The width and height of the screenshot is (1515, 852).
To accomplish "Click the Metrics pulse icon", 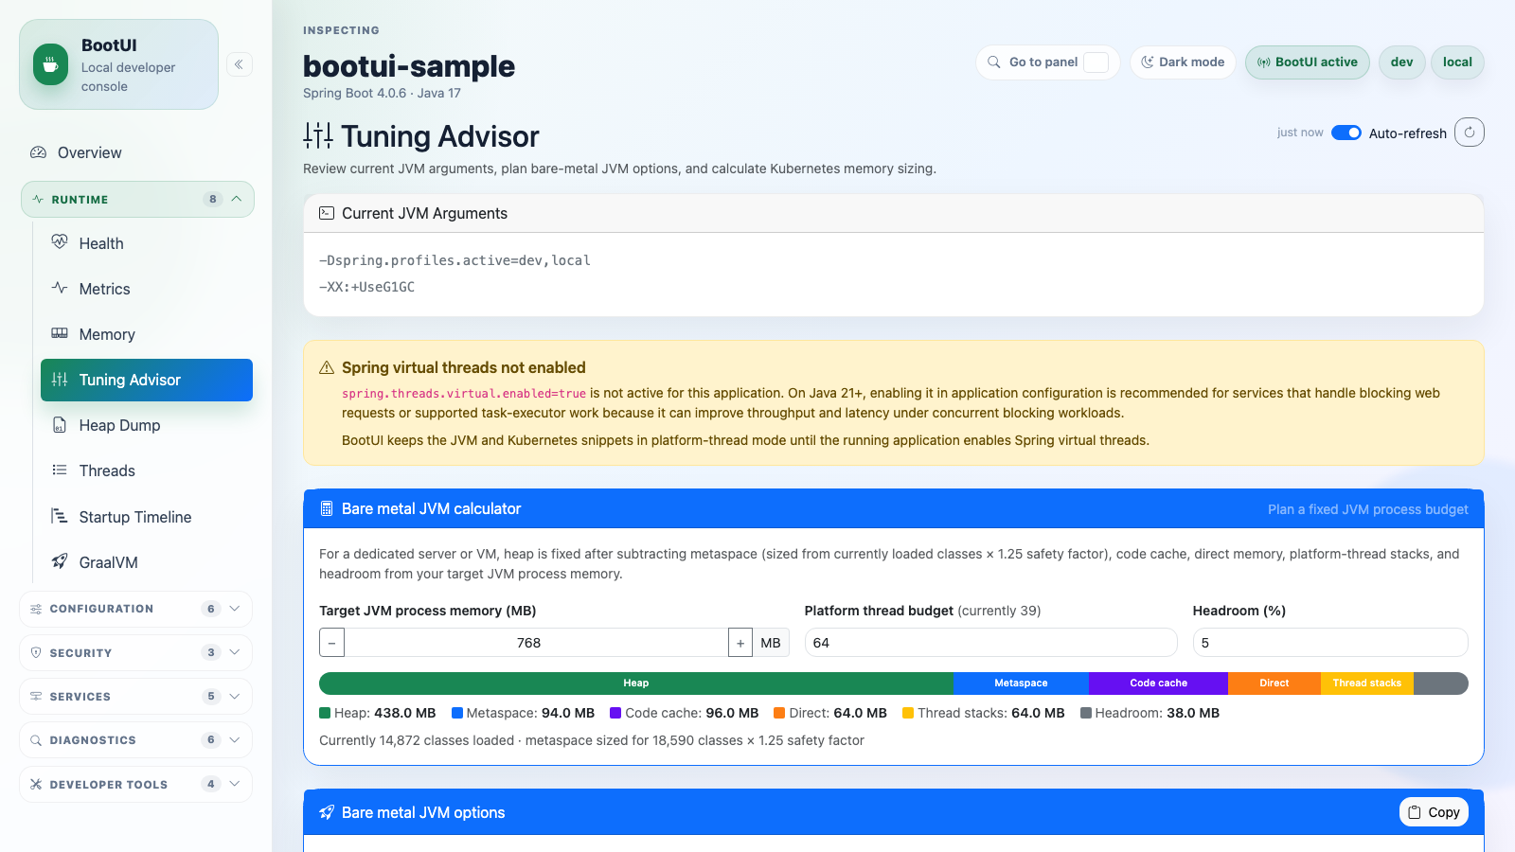I will 60,288.
